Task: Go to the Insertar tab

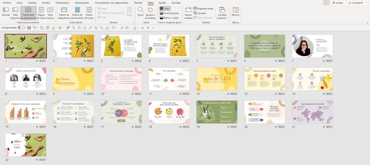Action: (32, 3)
